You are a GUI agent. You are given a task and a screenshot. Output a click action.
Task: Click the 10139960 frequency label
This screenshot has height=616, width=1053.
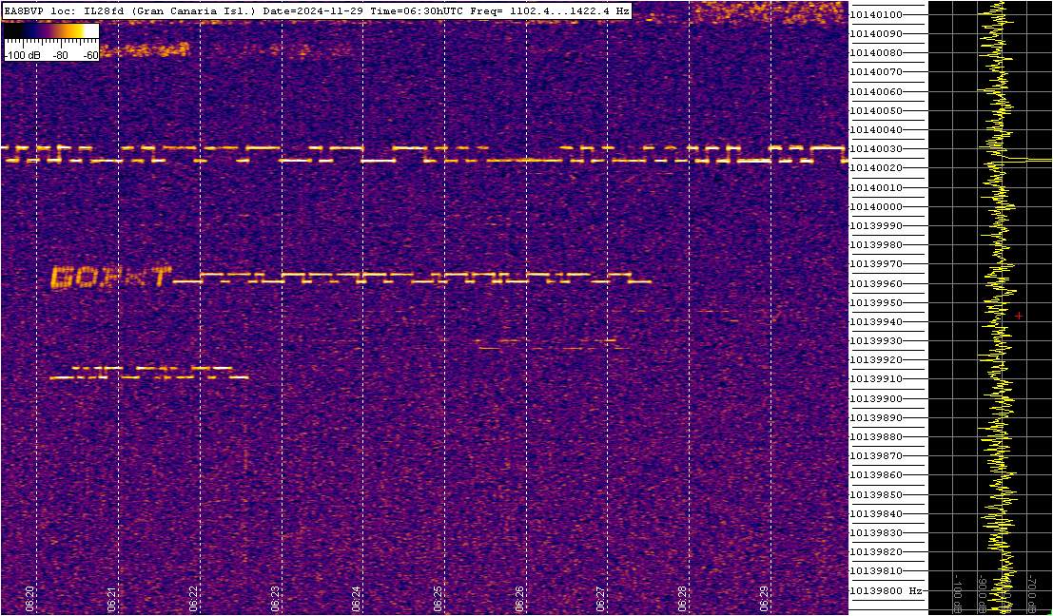pos(876,283)
